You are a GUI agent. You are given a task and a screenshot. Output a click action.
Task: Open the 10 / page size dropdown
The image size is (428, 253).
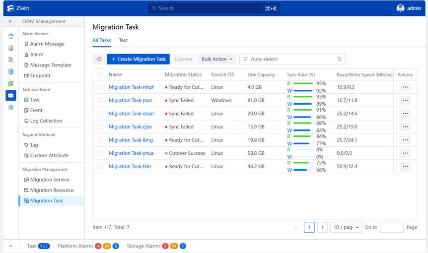coord(346,227)
